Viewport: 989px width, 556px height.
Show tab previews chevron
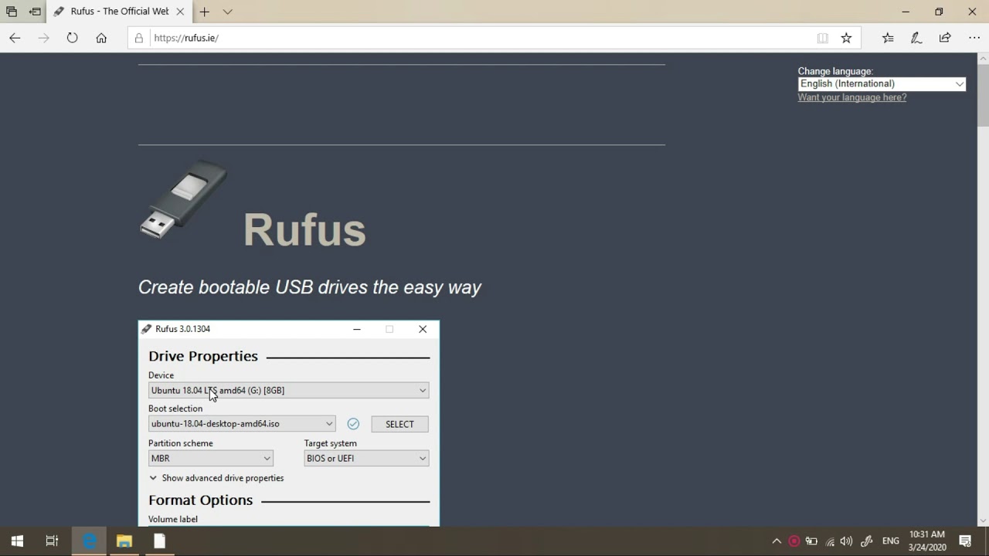[227, 12]
